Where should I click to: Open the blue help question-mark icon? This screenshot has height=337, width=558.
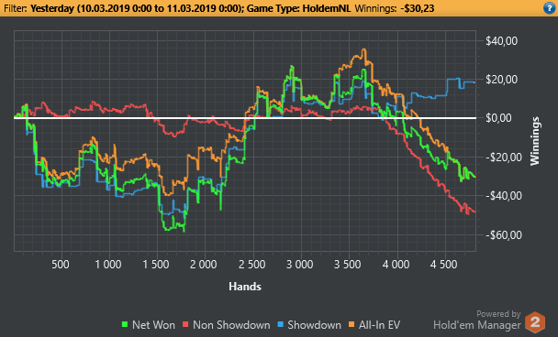point(549,8)
